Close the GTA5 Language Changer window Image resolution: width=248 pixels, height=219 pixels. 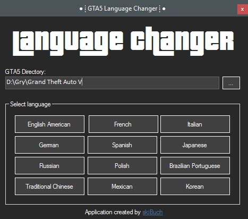243,9
